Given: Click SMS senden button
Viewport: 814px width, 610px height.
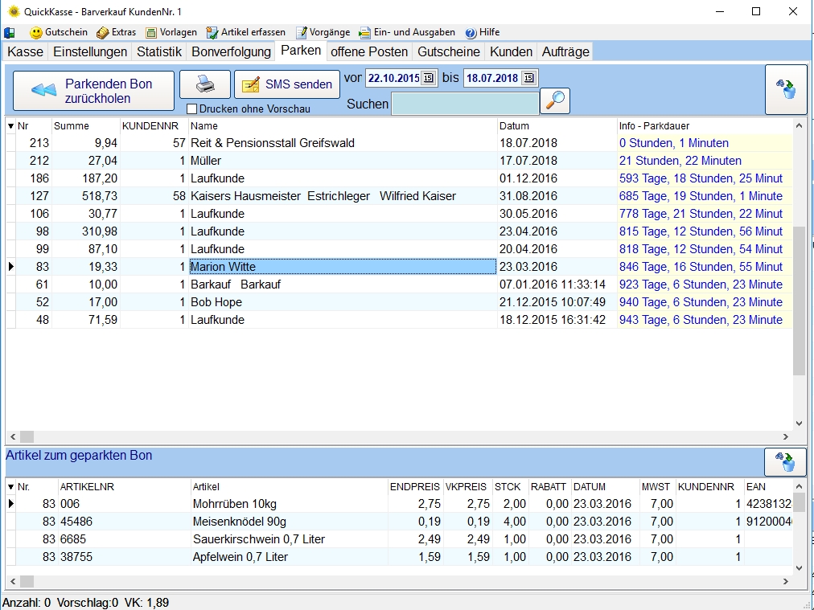Looking at the screenshot, I should [x=287, y=84].
